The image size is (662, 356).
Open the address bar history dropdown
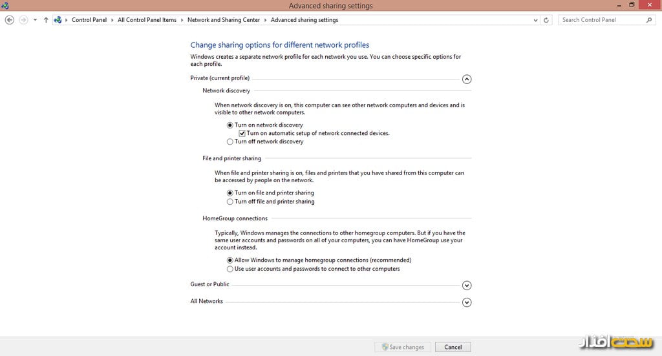tap(535, 20)
